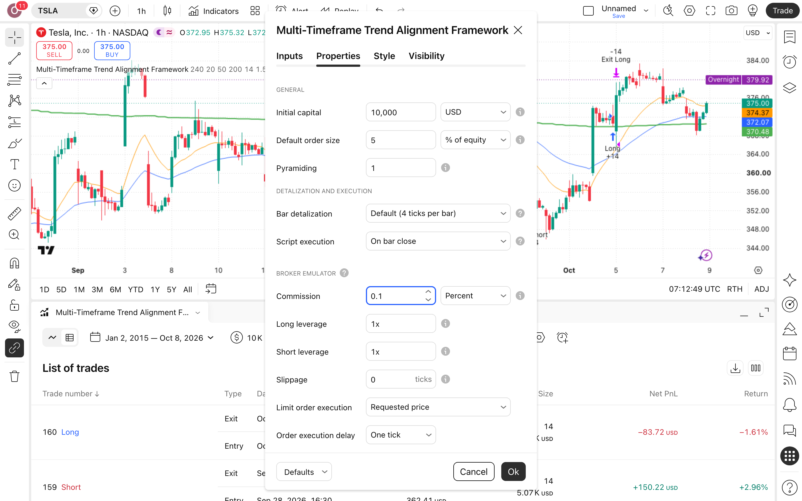Screen dimensions: 802x501
Task: Select the text annotation tool
Action: 14,164
